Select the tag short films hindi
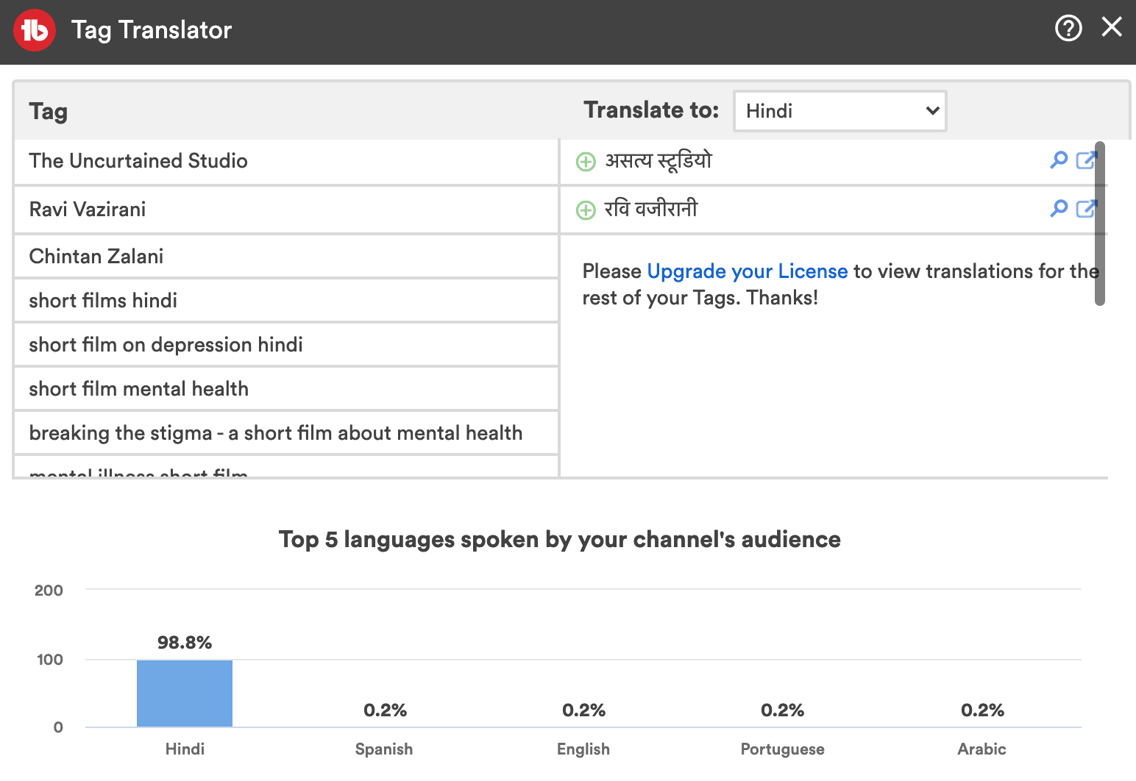 103,300
